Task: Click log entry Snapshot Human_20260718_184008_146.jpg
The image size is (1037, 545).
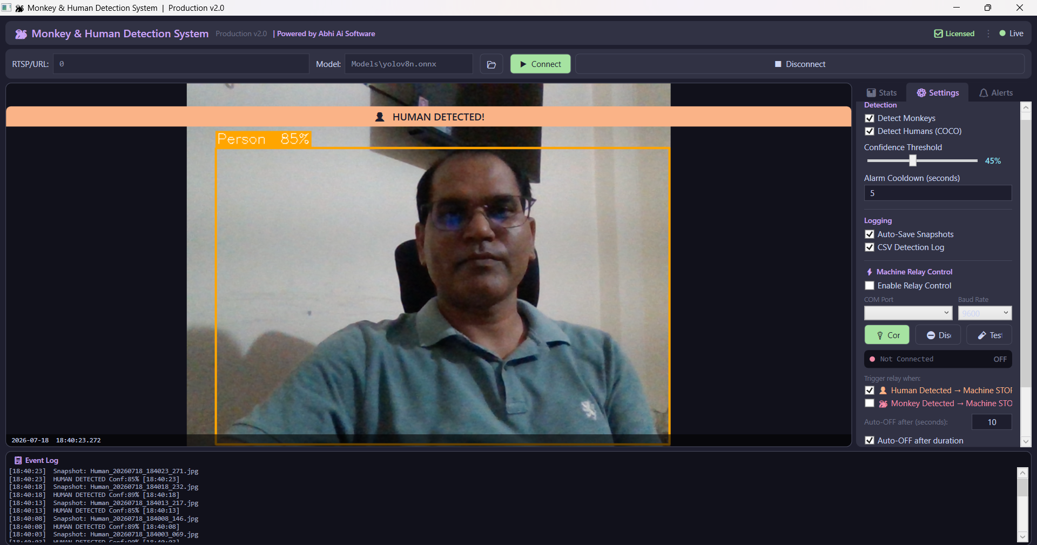Action: click(x=126, y=519)
